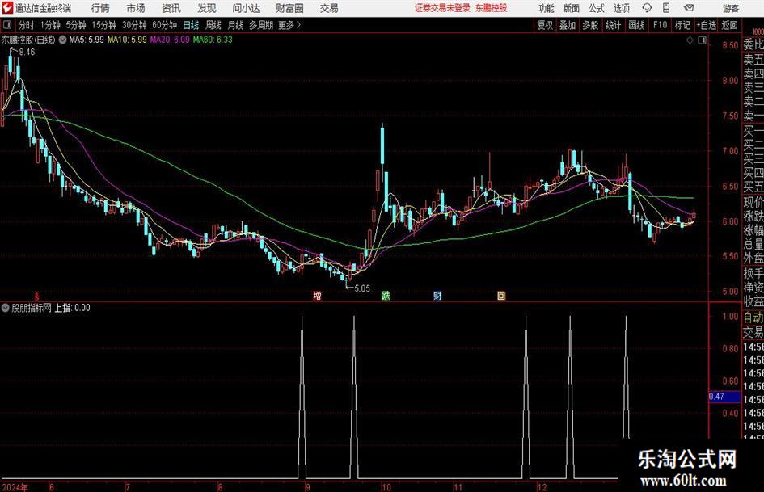
Task: Open the 问小达 menu
Action: 246,8
